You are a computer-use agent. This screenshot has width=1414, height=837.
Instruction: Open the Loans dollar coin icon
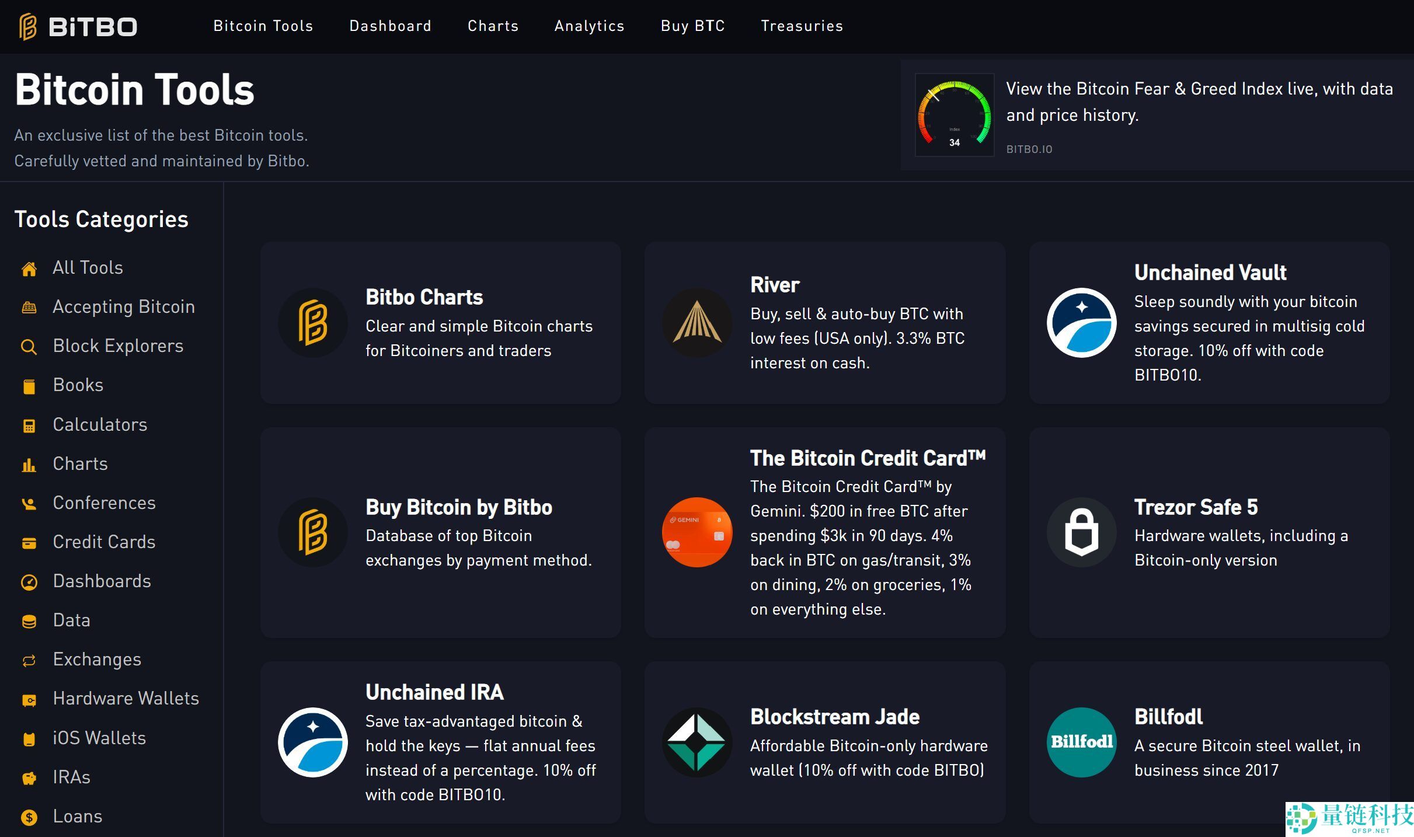tap(29, 817)
